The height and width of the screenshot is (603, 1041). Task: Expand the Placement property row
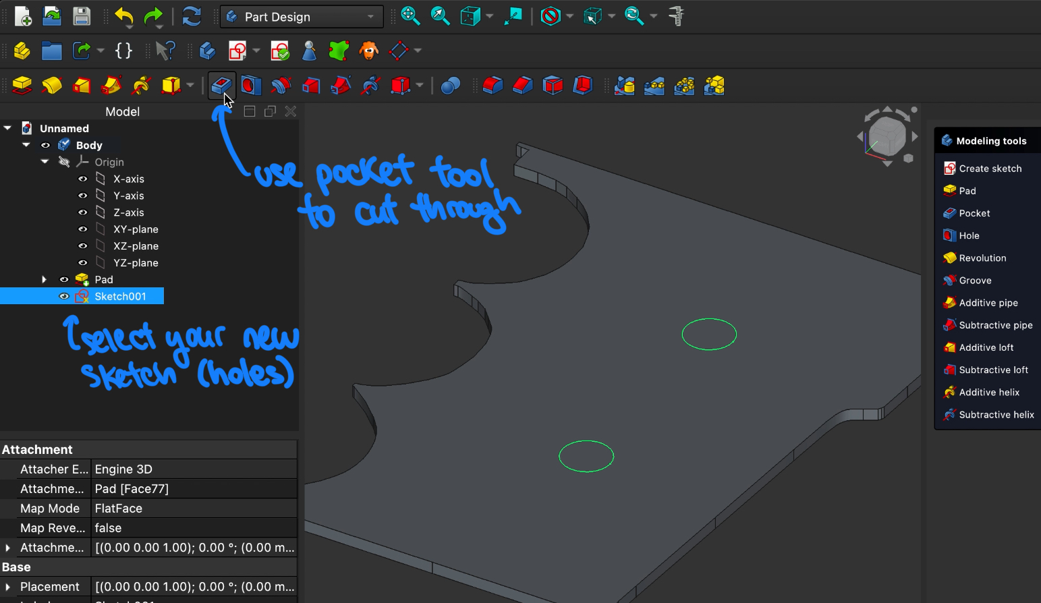pyautogui.click(x=8, y=587)
